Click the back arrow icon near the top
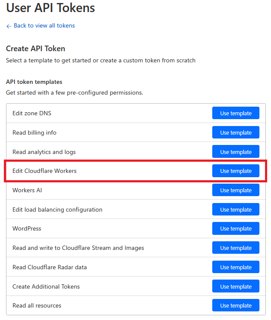The height and width of the screenshot is (320, 271). (x=9, y=26)
